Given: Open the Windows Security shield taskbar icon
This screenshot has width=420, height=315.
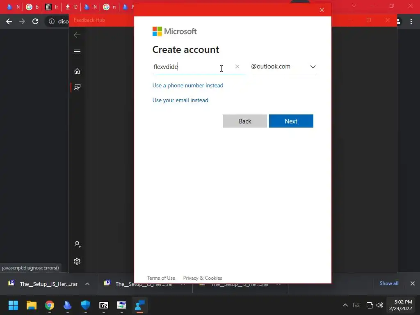Looking at the screenshot, I should (x=86, y=305).
